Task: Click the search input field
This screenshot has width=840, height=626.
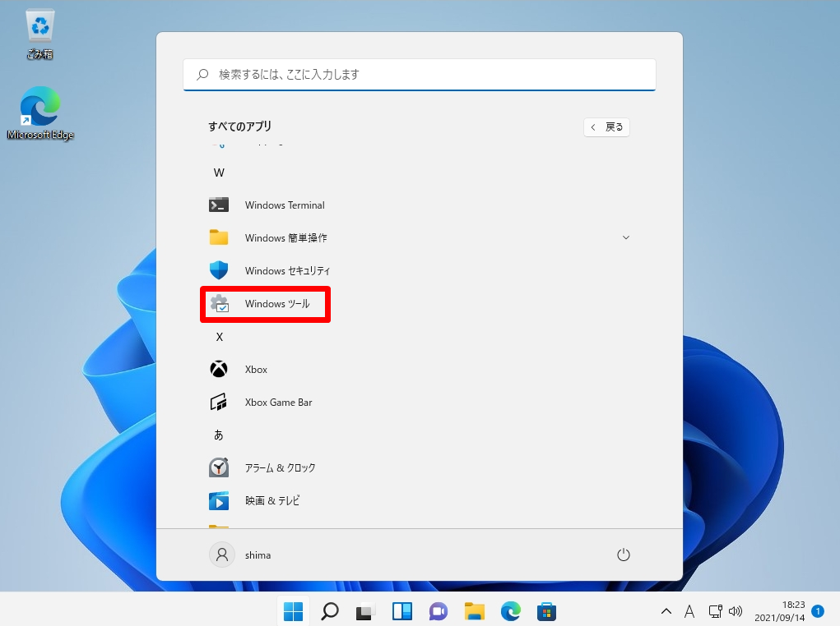Action: coord(420,75)
